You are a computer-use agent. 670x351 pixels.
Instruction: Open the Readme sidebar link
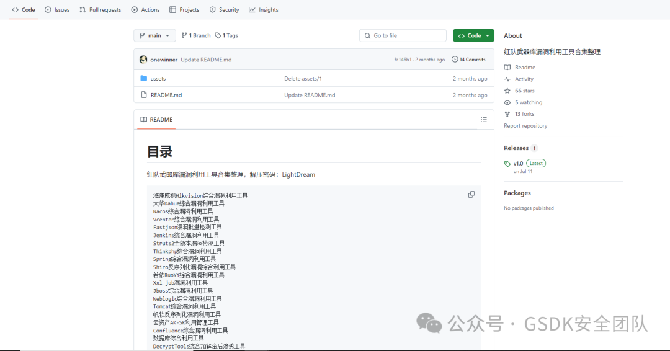point(525,68)
